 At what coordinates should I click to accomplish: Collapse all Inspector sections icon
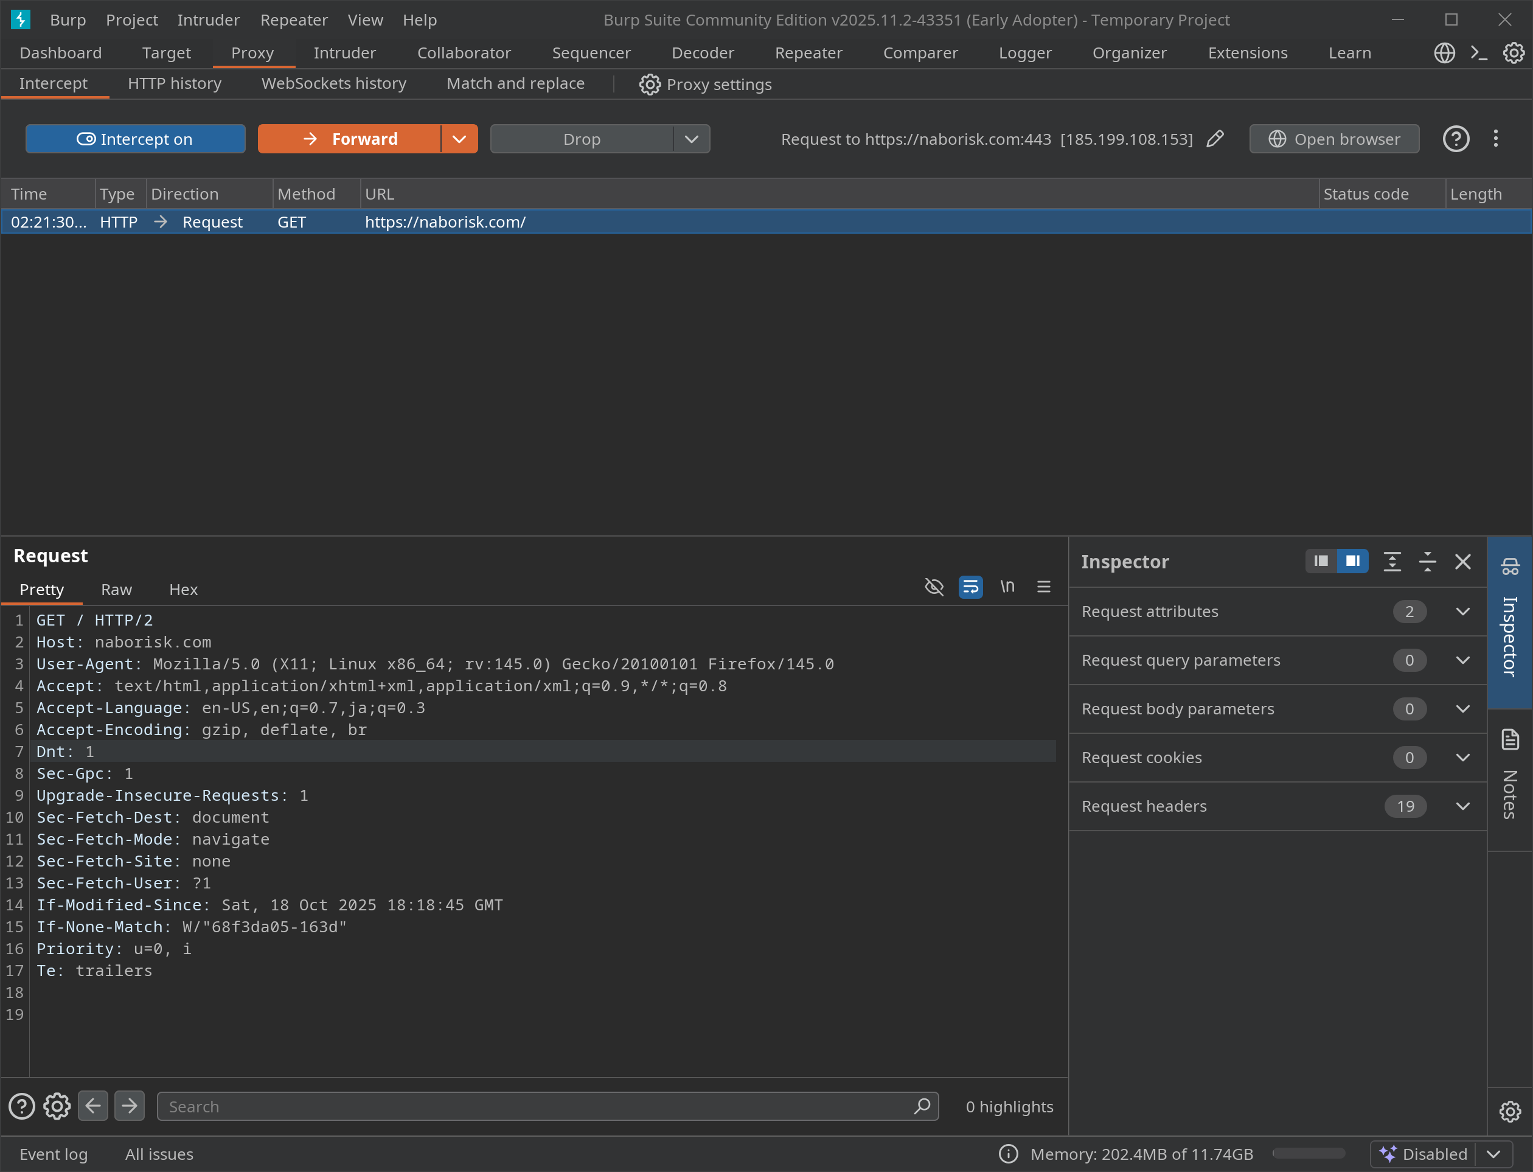[x=1427, y=562]
